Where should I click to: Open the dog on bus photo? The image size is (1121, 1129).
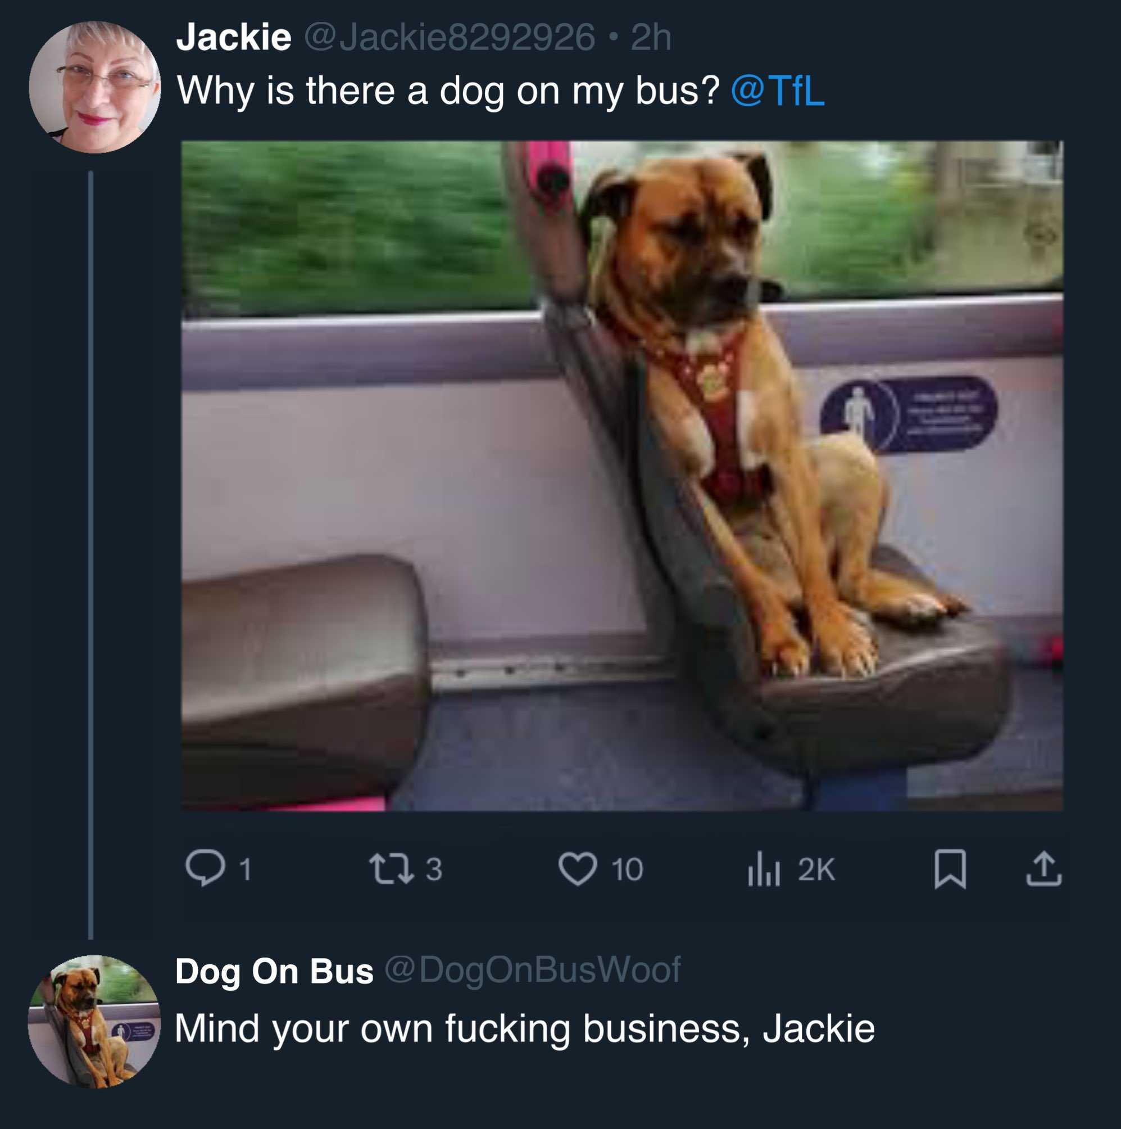(622, 476)
